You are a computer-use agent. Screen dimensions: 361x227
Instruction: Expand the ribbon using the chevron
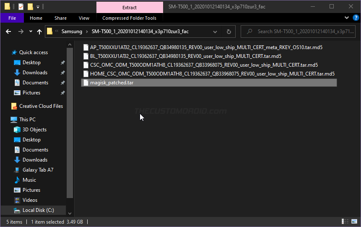[x=346, y=18]
